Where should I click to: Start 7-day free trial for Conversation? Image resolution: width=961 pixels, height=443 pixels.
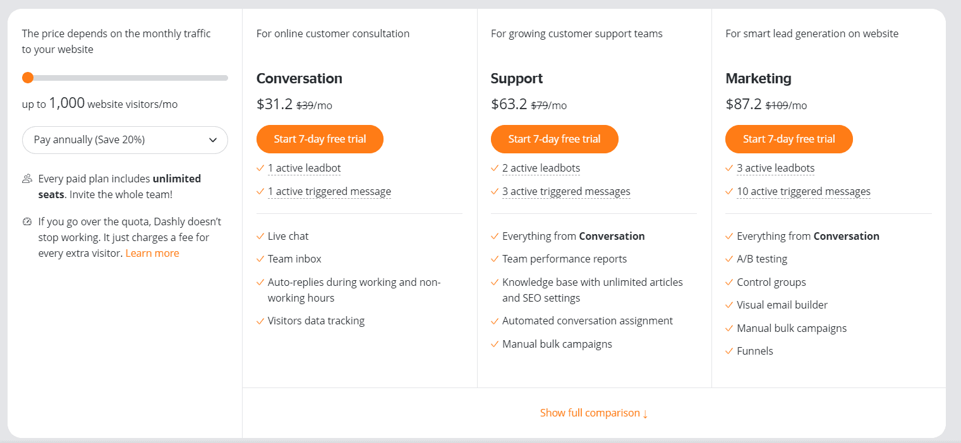[320, 139]
